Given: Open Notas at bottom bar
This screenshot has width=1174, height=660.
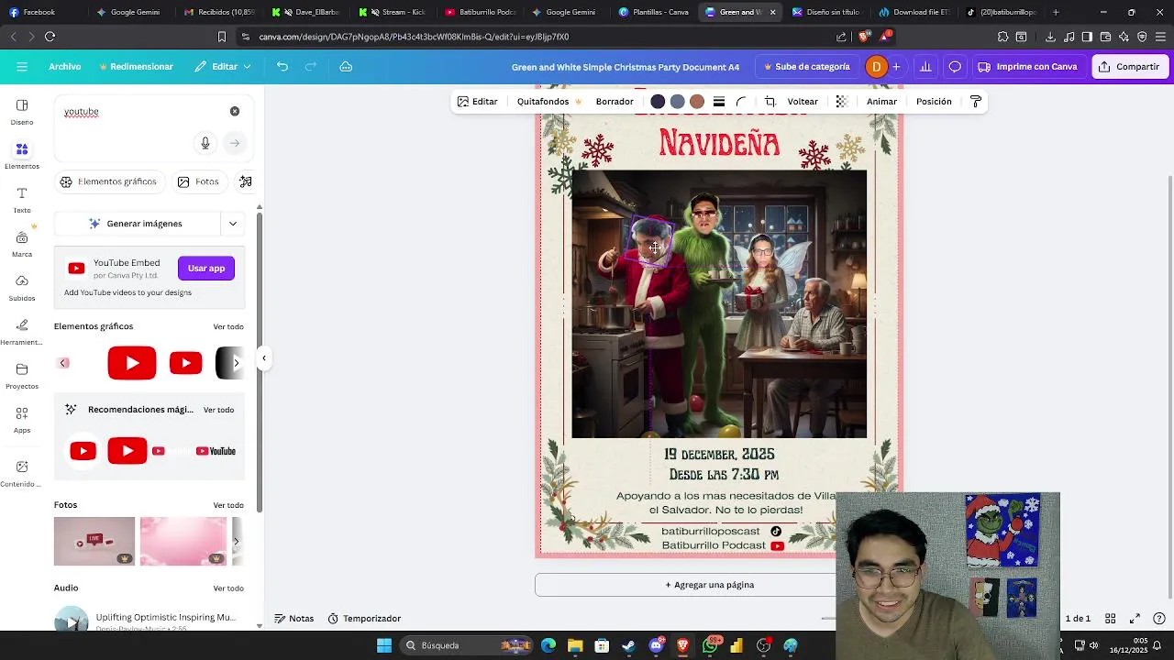Looking at the screenshot, I should coord(294,619).
